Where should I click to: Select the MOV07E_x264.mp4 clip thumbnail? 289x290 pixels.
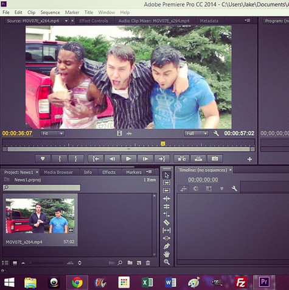tap(40, 216)
